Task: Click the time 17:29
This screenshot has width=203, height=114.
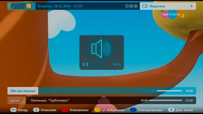Action: pos(78,6)
